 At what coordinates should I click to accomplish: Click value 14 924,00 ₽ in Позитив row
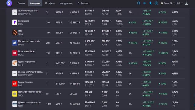90,82
